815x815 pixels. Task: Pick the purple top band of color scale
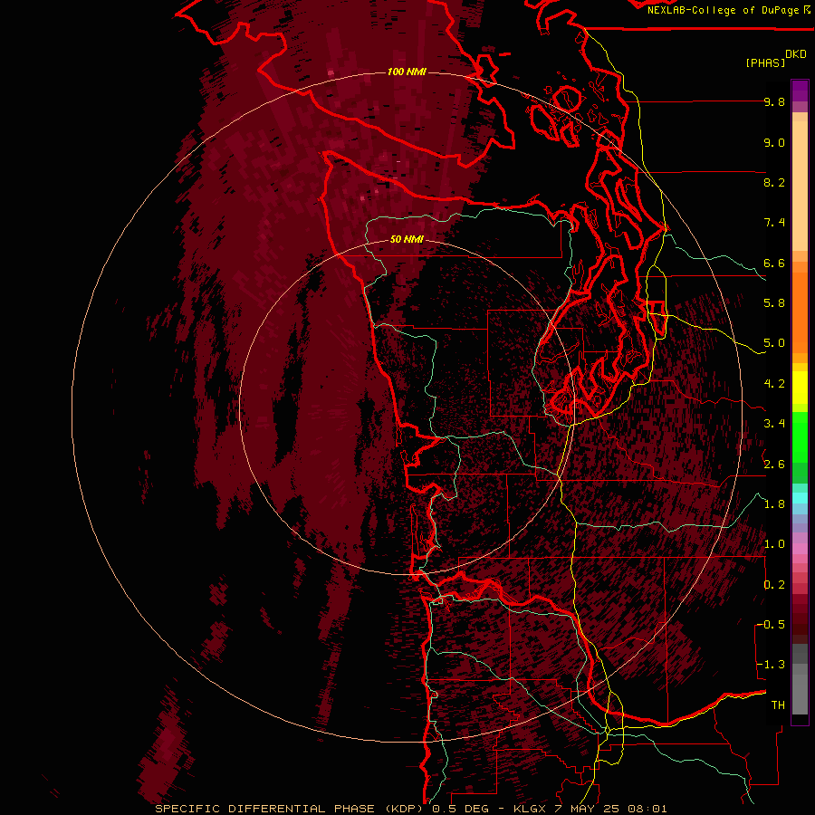[800, 91]
